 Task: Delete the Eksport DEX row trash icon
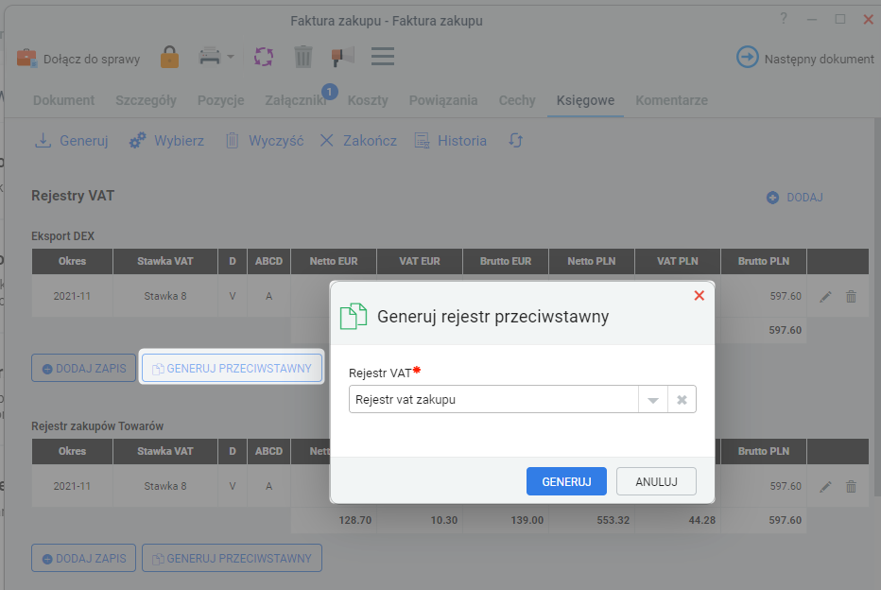(851, 296)
